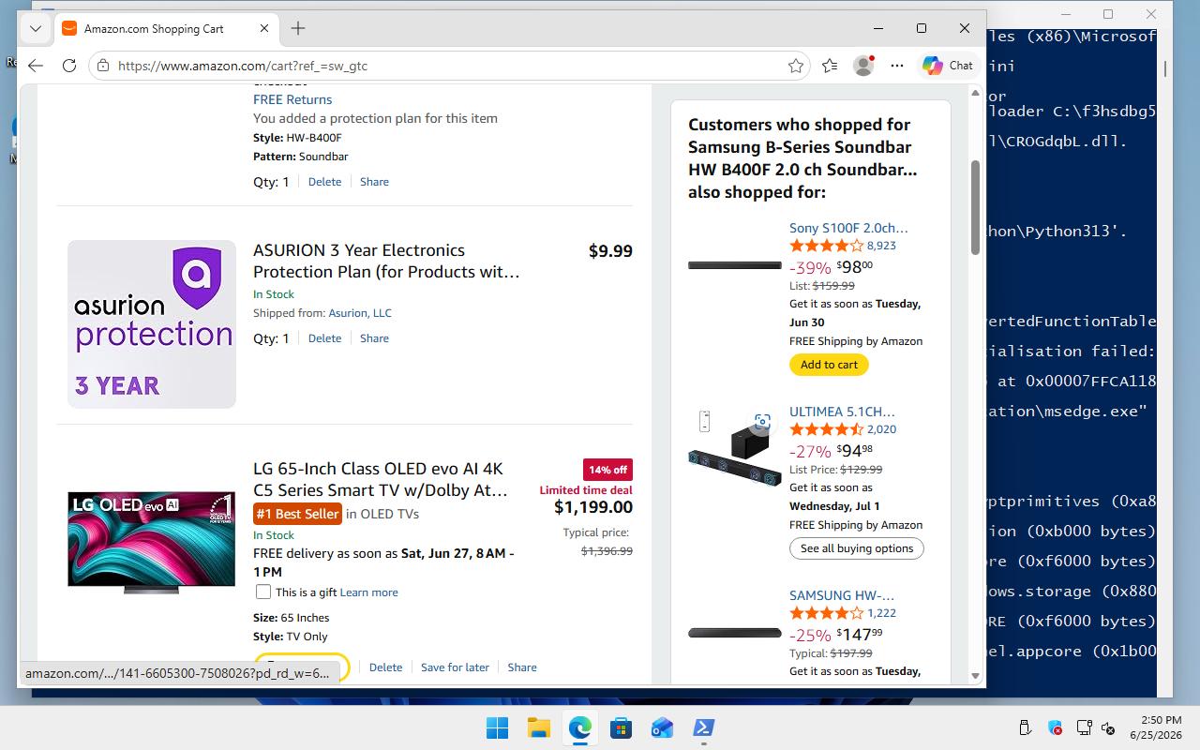Open the ASURION 3 Year Protection Plan title
Viewport: 1200px width, 750px height.
[x=386, y=261]
